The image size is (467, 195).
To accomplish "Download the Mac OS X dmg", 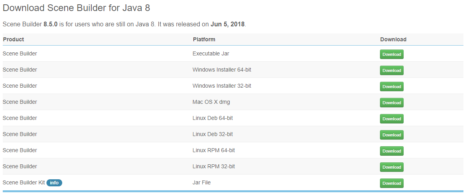I will [x=392, y=103].
